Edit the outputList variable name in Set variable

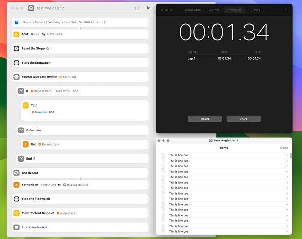(x=48, y=185)
